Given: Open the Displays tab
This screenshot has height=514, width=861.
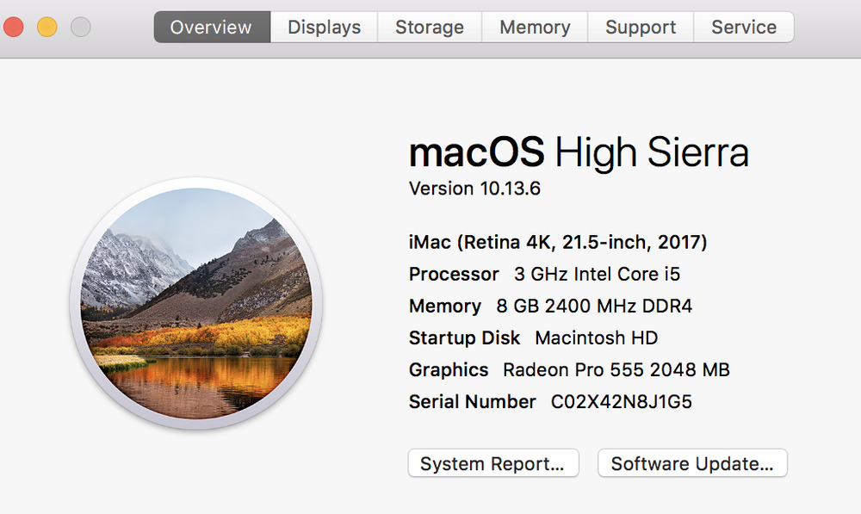Looking at the screenshot, I should click(324, 27).
